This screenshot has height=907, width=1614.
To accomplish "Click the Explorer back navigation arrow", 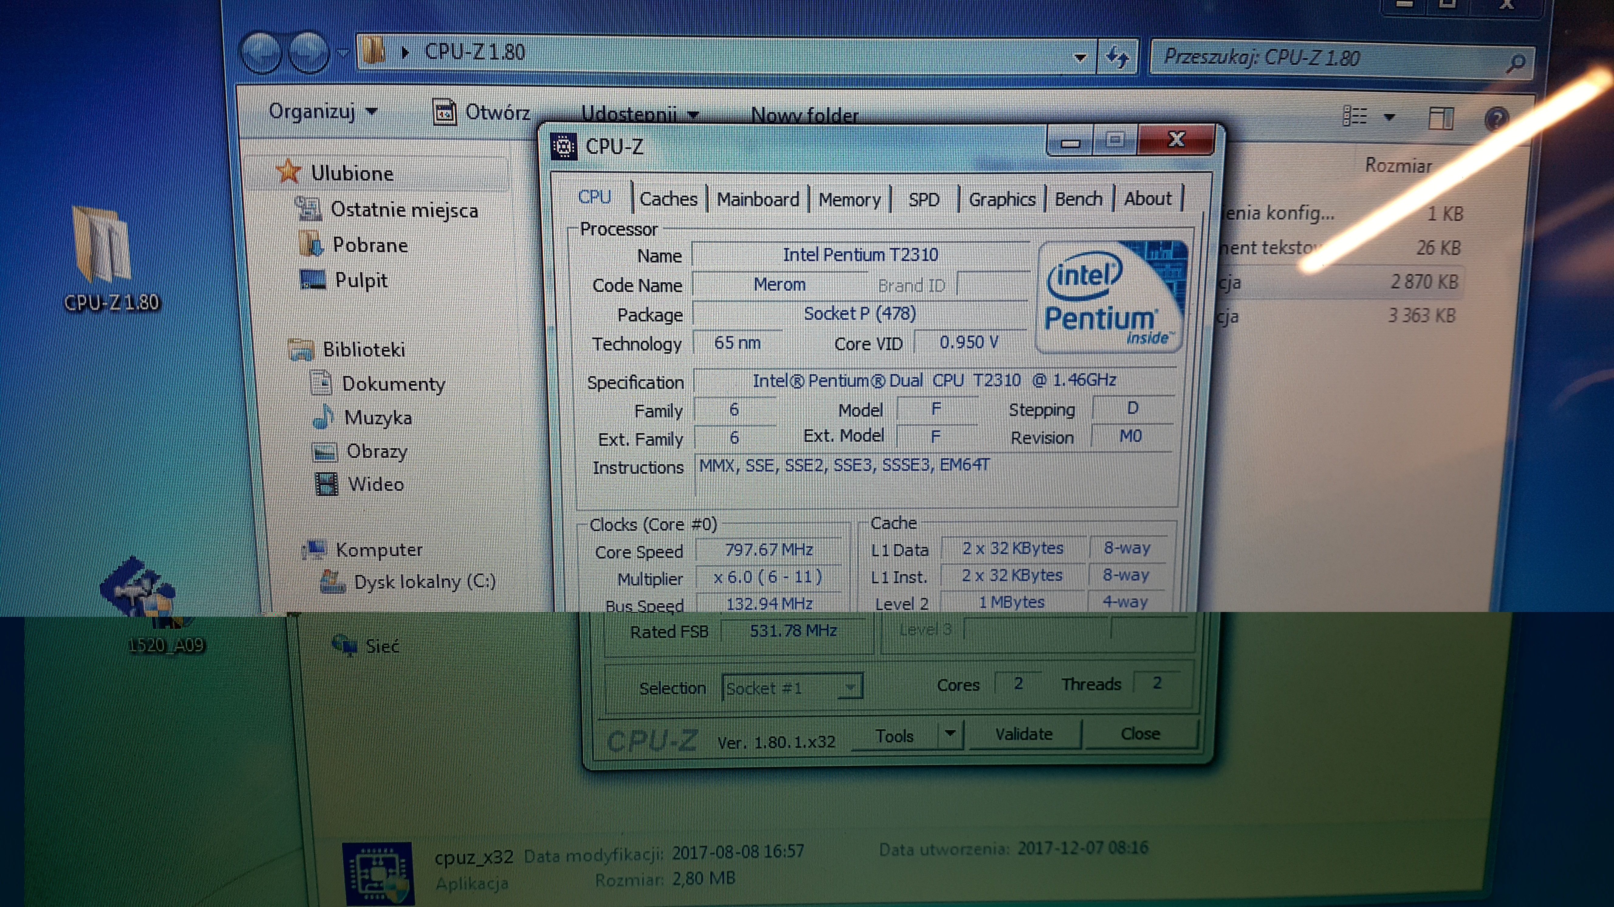I will tap(261, 53).
